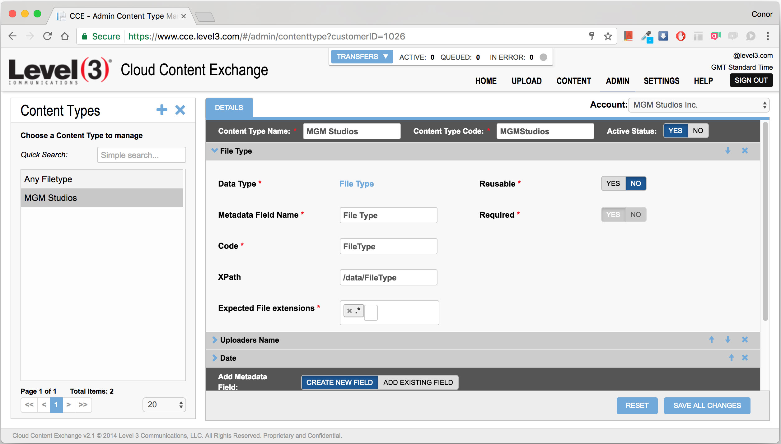
Task: Move Date field up
Action: (732, 358)
